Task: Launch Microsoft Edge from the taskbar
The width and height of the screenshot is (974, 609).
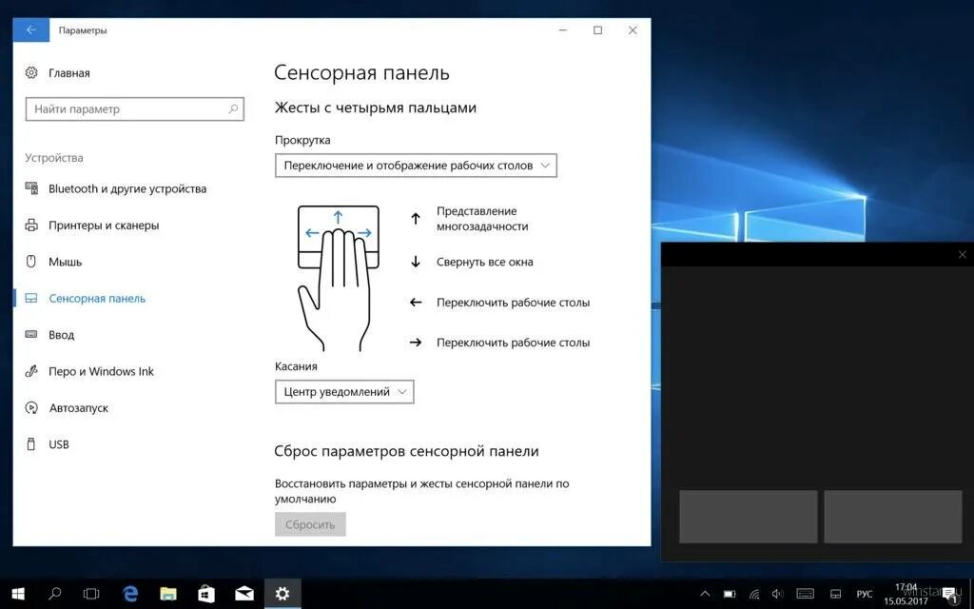Action: (x=129, y=594)
